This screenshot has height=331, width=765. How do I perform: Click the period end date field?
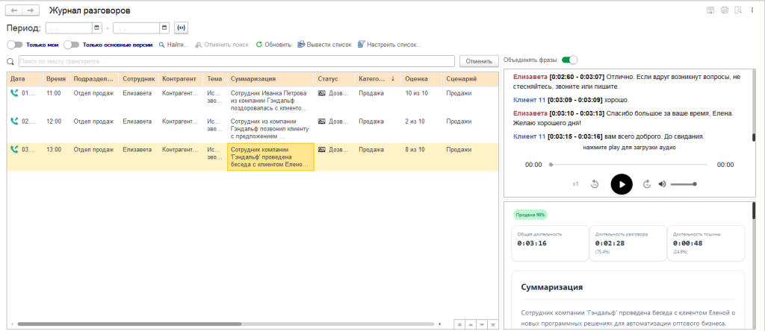click(x=137, y=28)
